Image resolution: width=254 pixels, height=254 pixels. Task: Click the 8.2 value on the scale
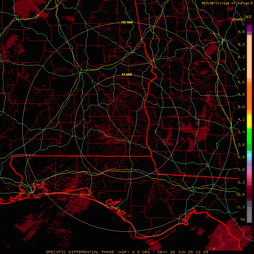[x=241, y=57]
